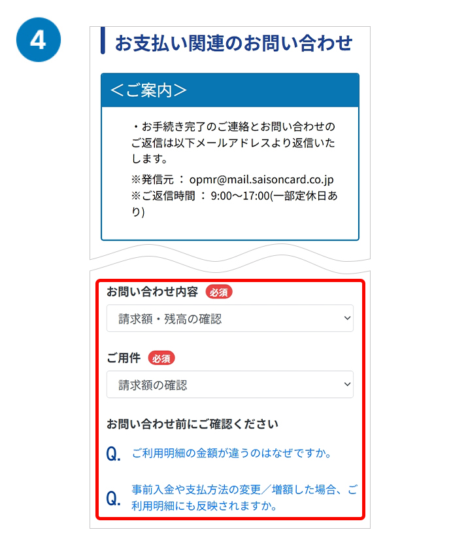This screenshot has height=553, width=451.
Task: Click the Q icon beside ご利用明細の金額 question
Action: pos(113,454)
